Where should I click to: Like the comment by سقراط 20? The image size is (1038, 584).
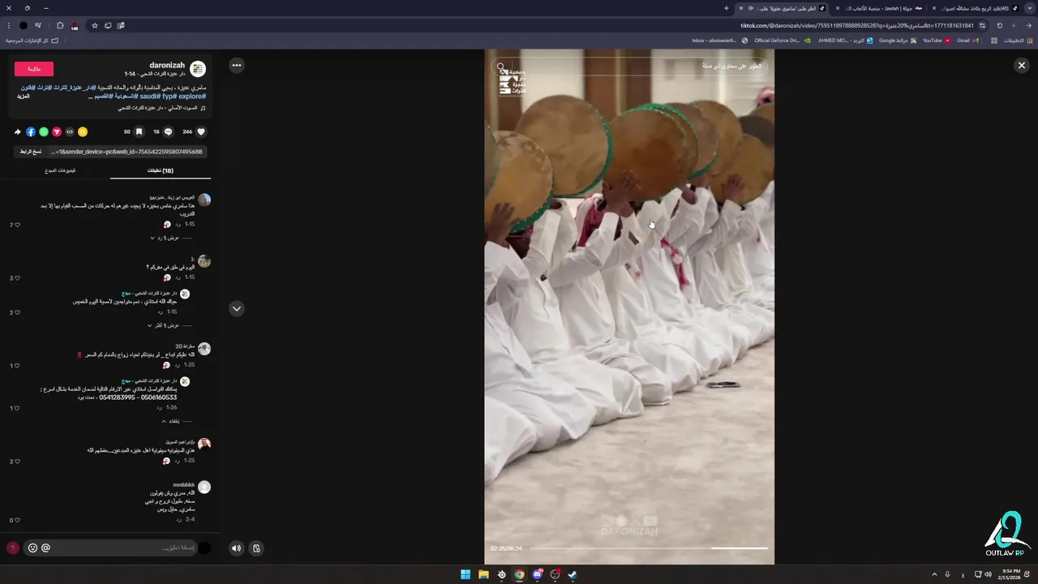(x=17, y=366)
